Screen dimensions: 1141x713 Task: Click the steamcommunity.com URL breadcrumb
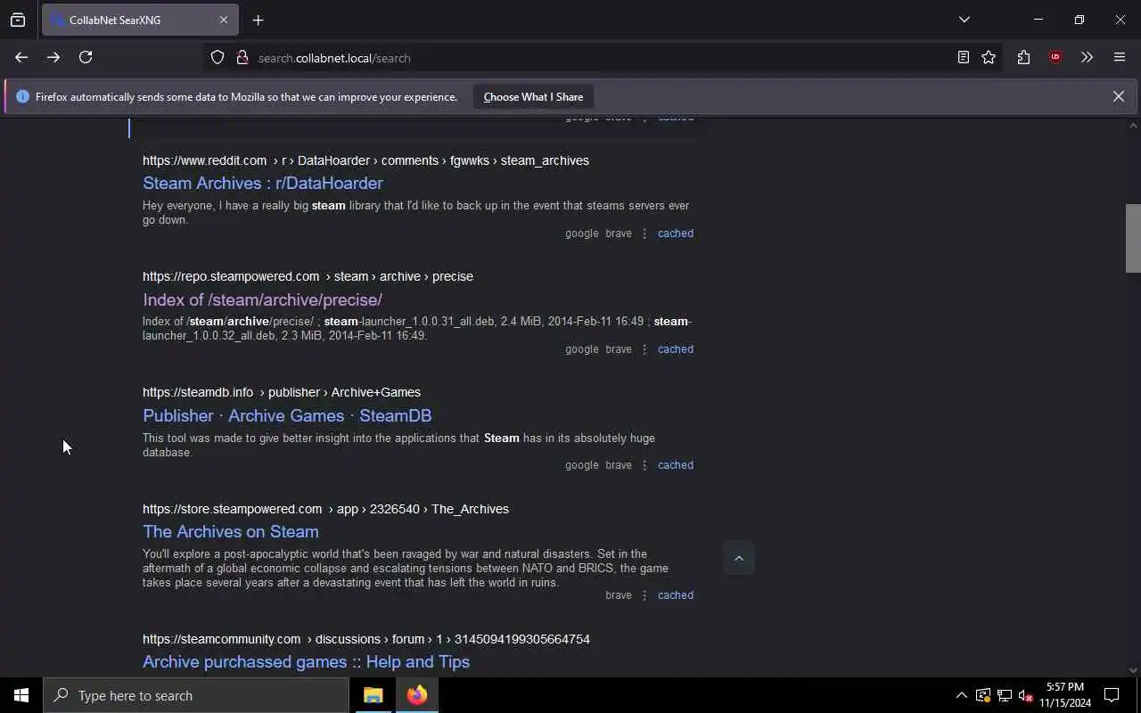pyautogui.click(x=366, y=639)
